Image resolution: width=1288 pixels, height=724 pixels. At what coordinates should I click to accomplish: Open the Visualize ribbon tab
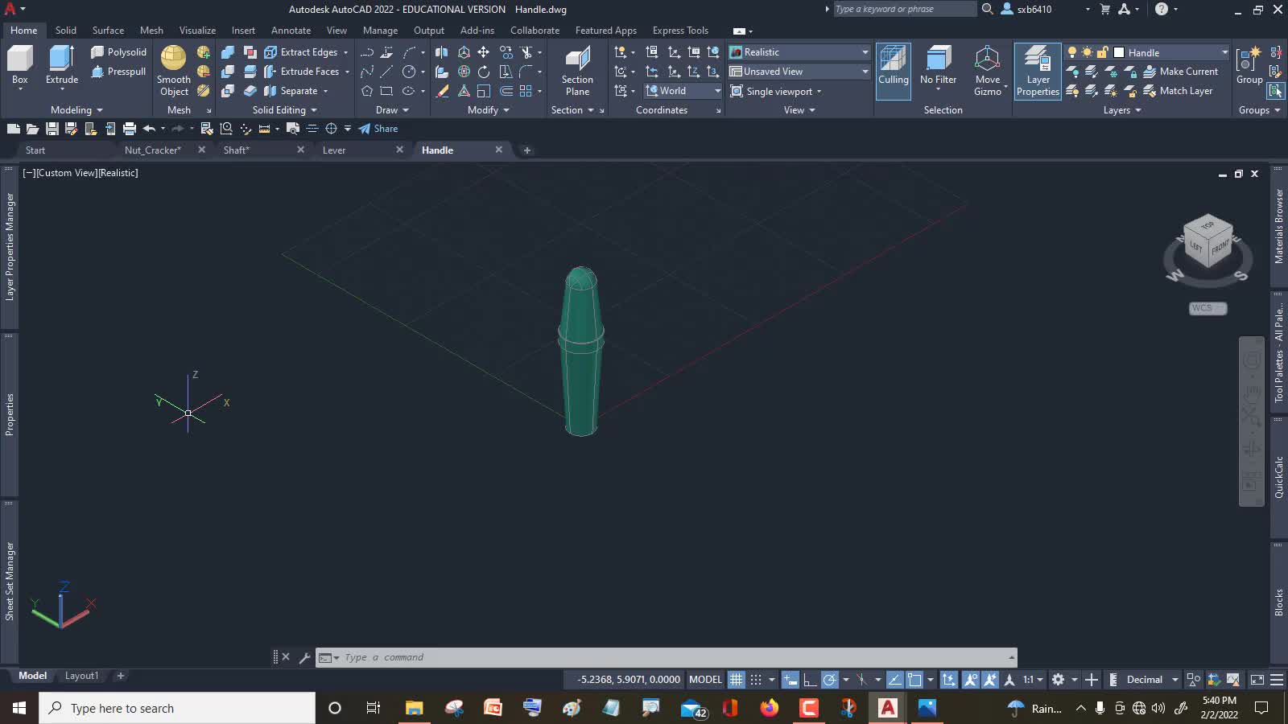[x=197, y=30]
